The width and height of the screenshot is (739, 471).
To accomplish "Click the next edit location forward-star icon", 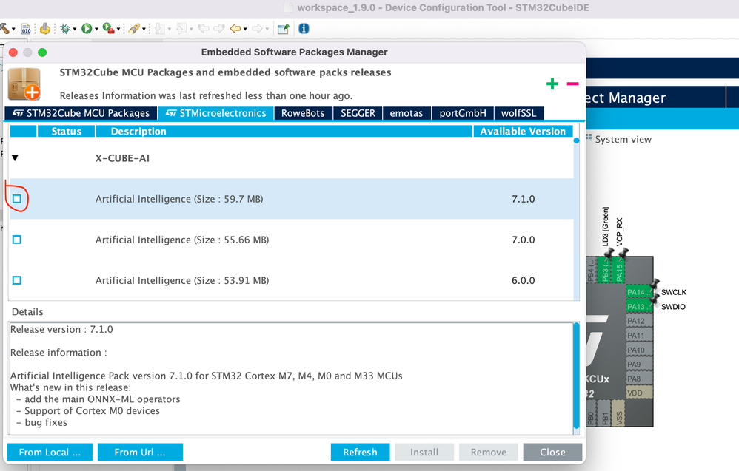I will [x=219, y=29].
